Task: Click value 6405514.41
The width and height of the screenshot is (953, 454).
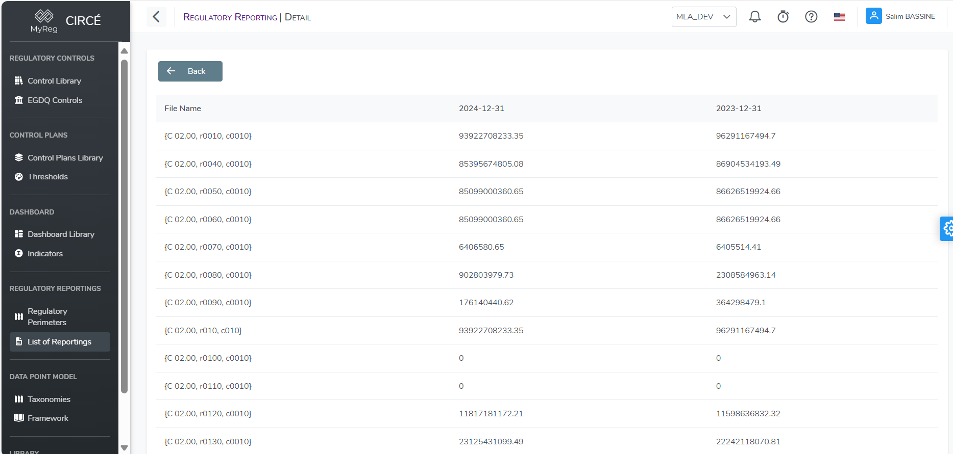Action: pos(739,247)
